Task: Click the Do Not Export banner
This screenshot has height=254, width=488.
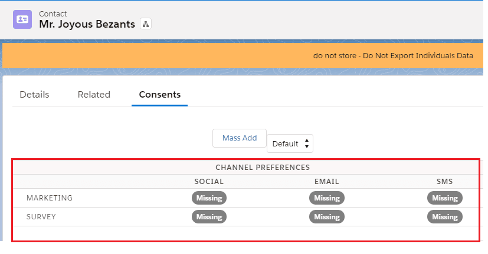Action: pos(393,56)
